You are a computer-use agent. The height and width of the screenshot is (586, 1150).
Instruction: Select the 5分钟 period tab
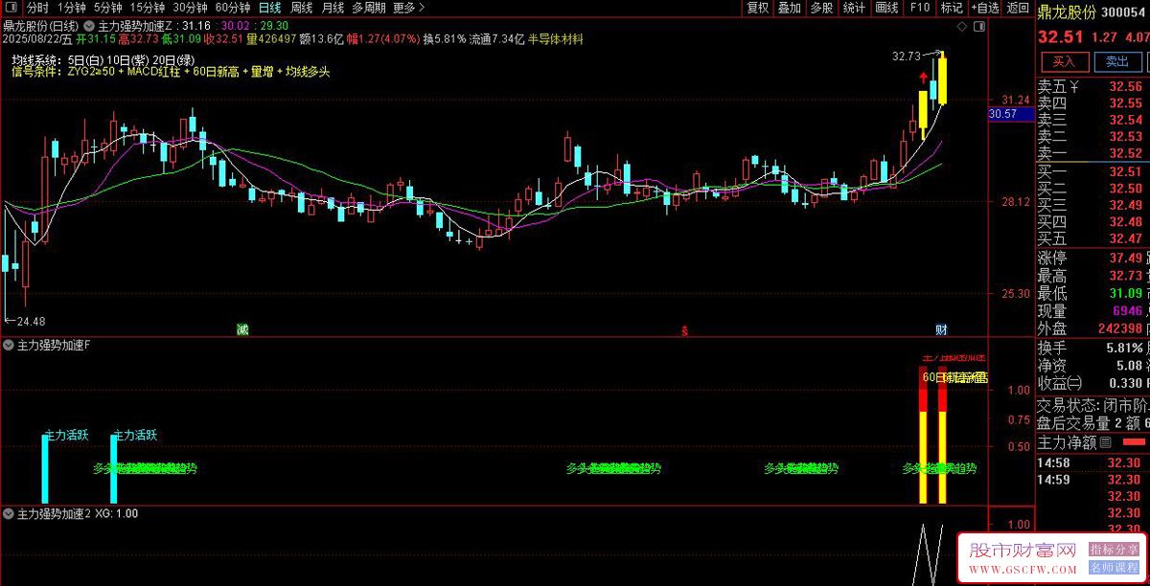pyautogui.click(x=107, y=8)
